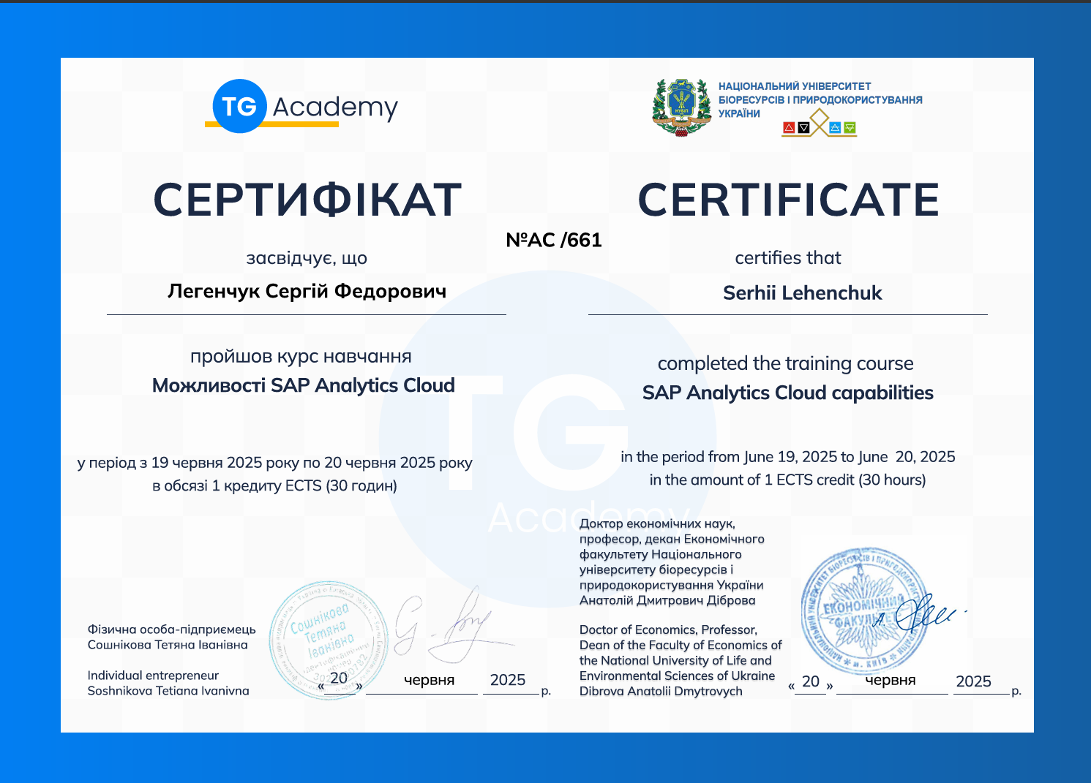The height and width of the screenshot is (783, 1091).
Task: Click the course title 'Можливості SAP Analytics Cloud'
Action: tap(304, 385)
